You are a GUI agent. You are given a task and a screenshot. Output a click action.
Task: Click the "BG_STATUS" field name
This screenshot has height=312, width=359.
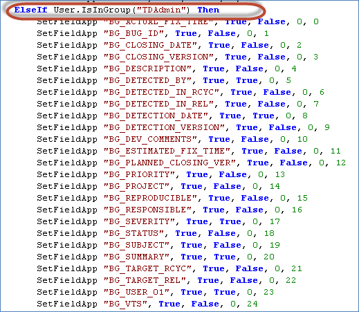point(134,233)
